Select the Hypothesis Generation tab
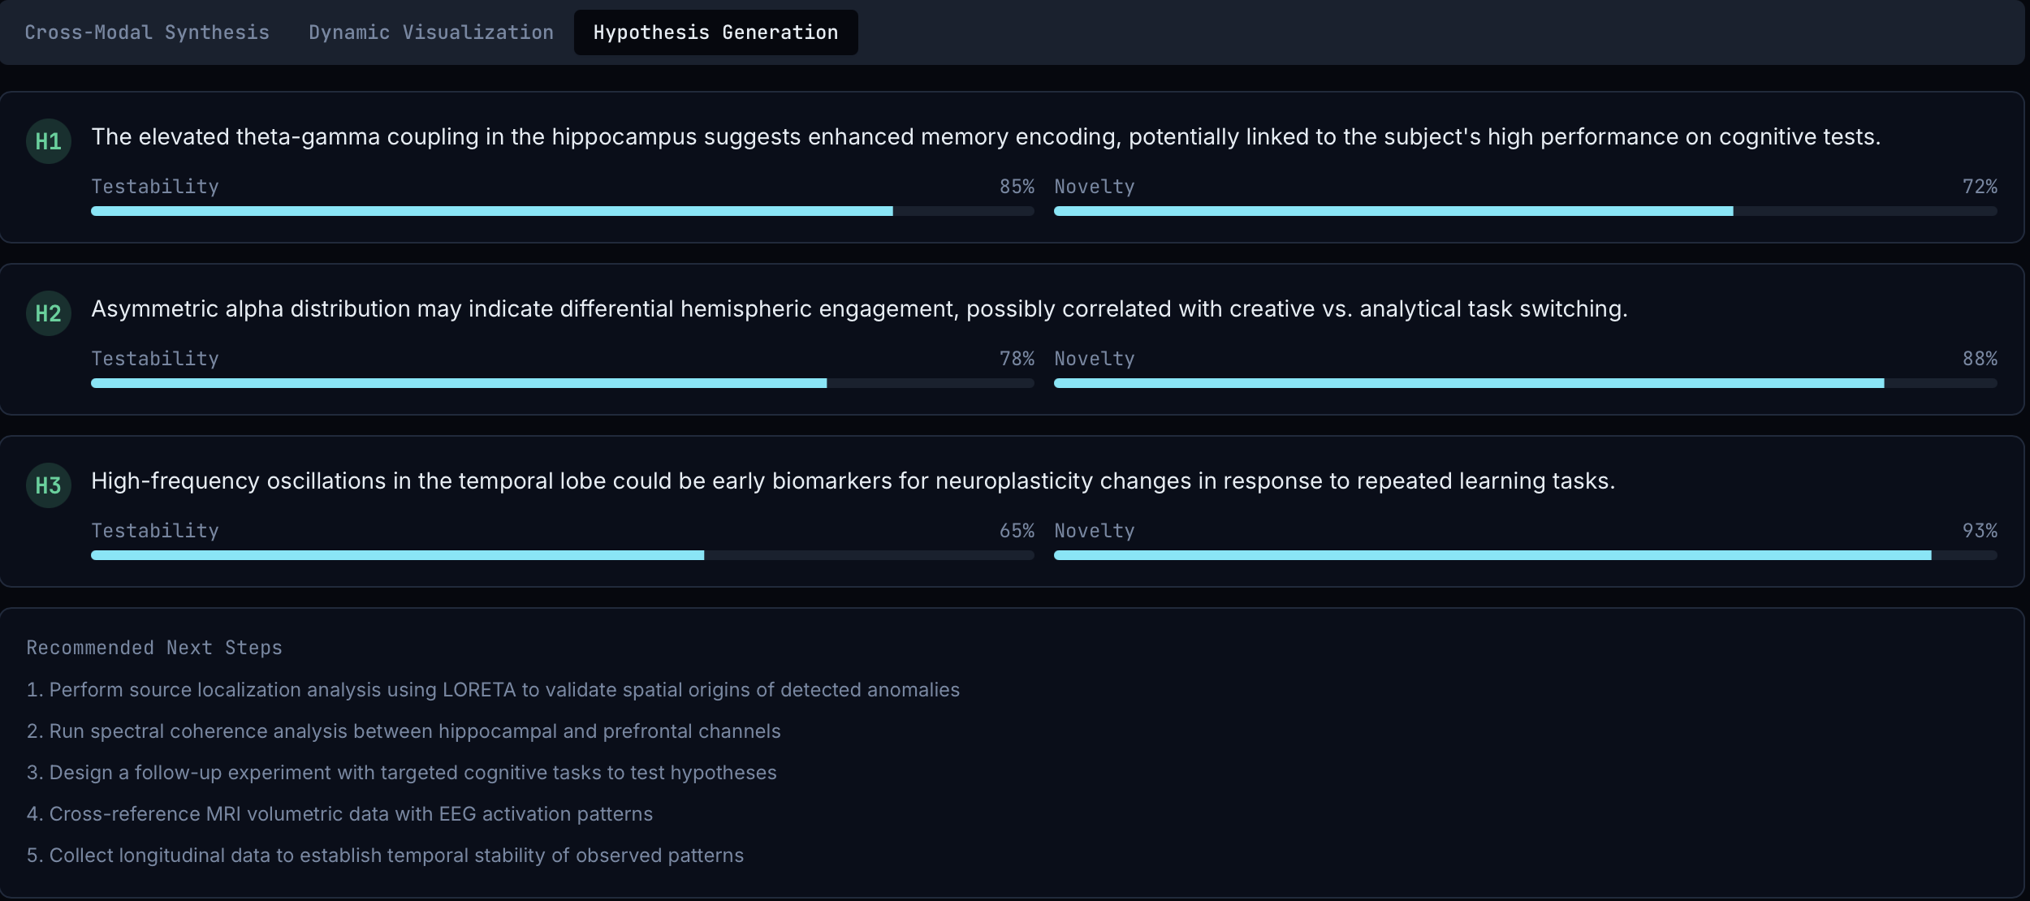This screenshot has width=2030, height=901. coord(715,32)
